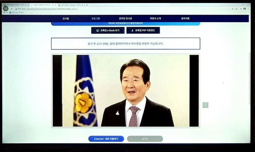Click the gray 나가기 button

(145, 139)
